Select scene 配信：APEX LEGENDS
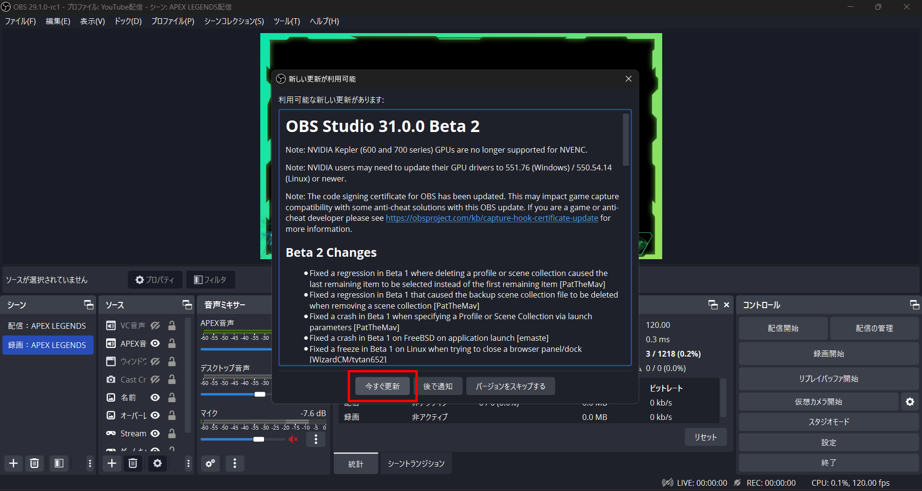The height and width of the screenshot is (491, 922). 48,326
